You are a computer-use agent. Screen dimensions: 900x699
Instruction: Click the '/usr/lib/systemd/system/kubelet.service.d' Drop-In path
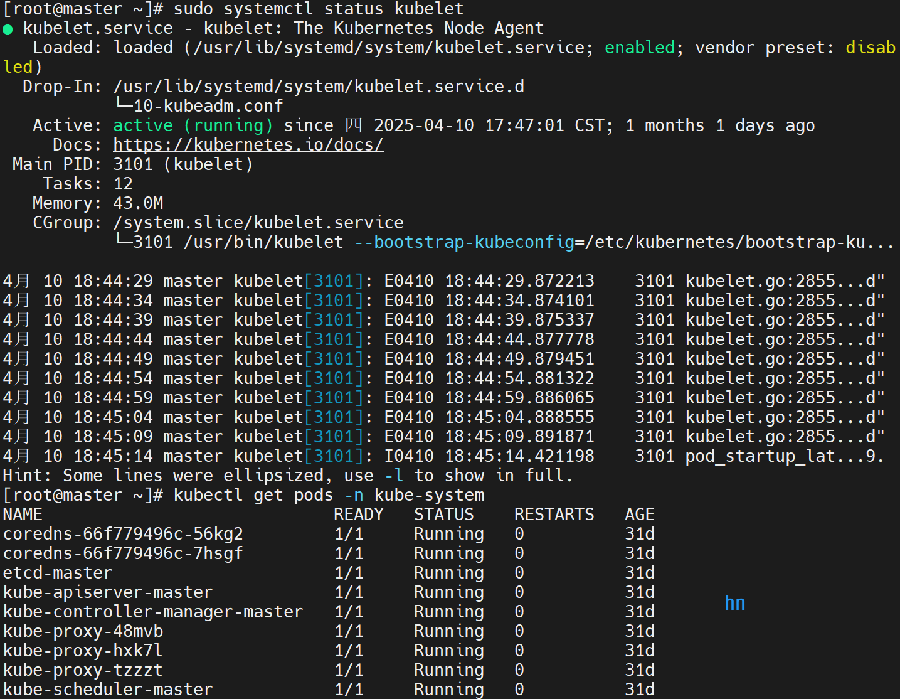[319, 86]
